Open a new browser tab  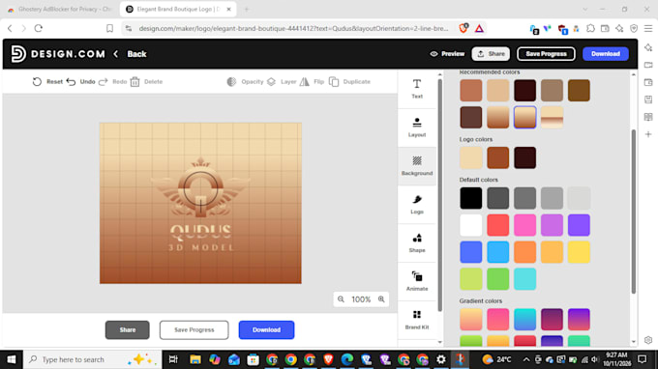(x=247, y=10)
